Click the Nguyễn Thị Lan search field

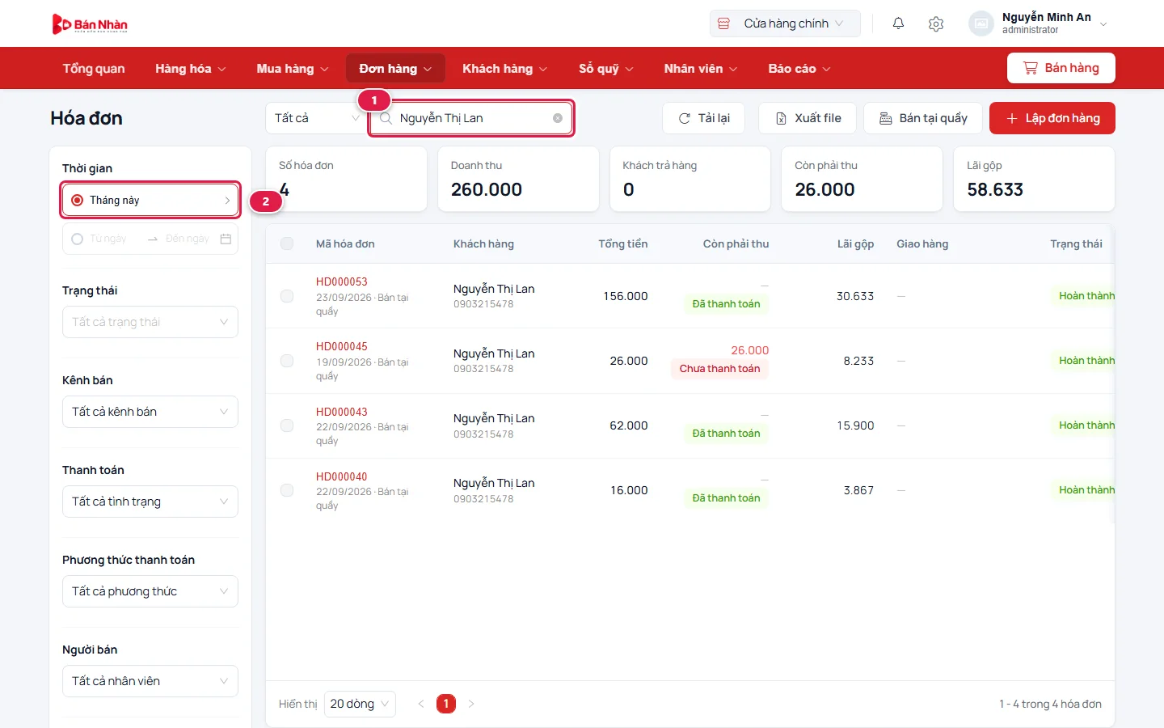(x=471, y=118)
